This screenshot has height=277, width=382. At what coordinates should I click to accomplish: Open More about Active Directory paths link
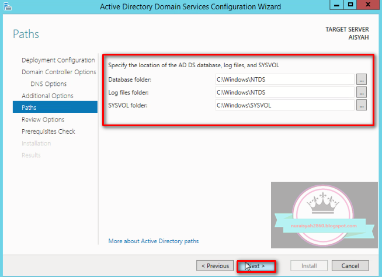click(x=154, y=241)
